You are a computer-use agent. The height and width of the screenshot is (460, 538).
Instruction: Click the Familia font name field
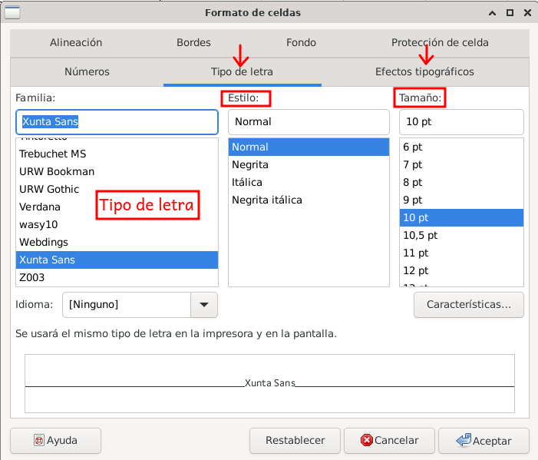pos(117,122)
